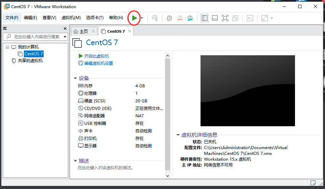Select the 网络适配器 device row
The image size is (325, 189).
pos(120,116)
